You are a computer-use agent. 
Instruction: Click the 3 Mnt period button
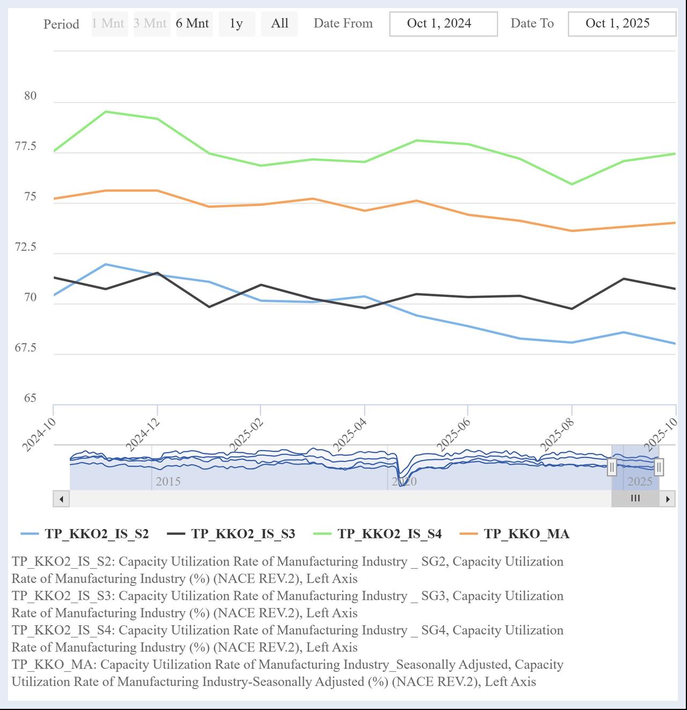point(150,24)
